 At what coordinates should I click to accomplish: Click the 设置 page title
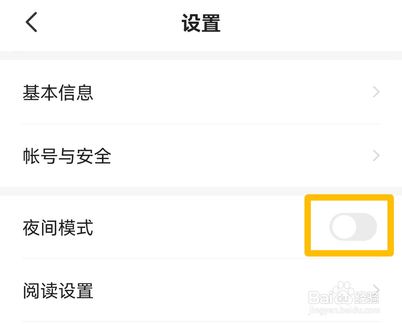tap(201, 23)
